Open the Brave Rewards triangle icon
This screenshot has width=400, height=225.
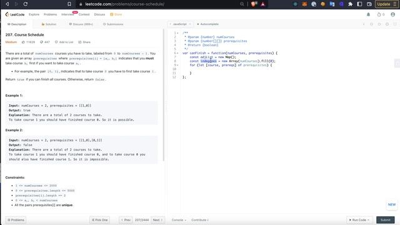[x=262, y=4]
